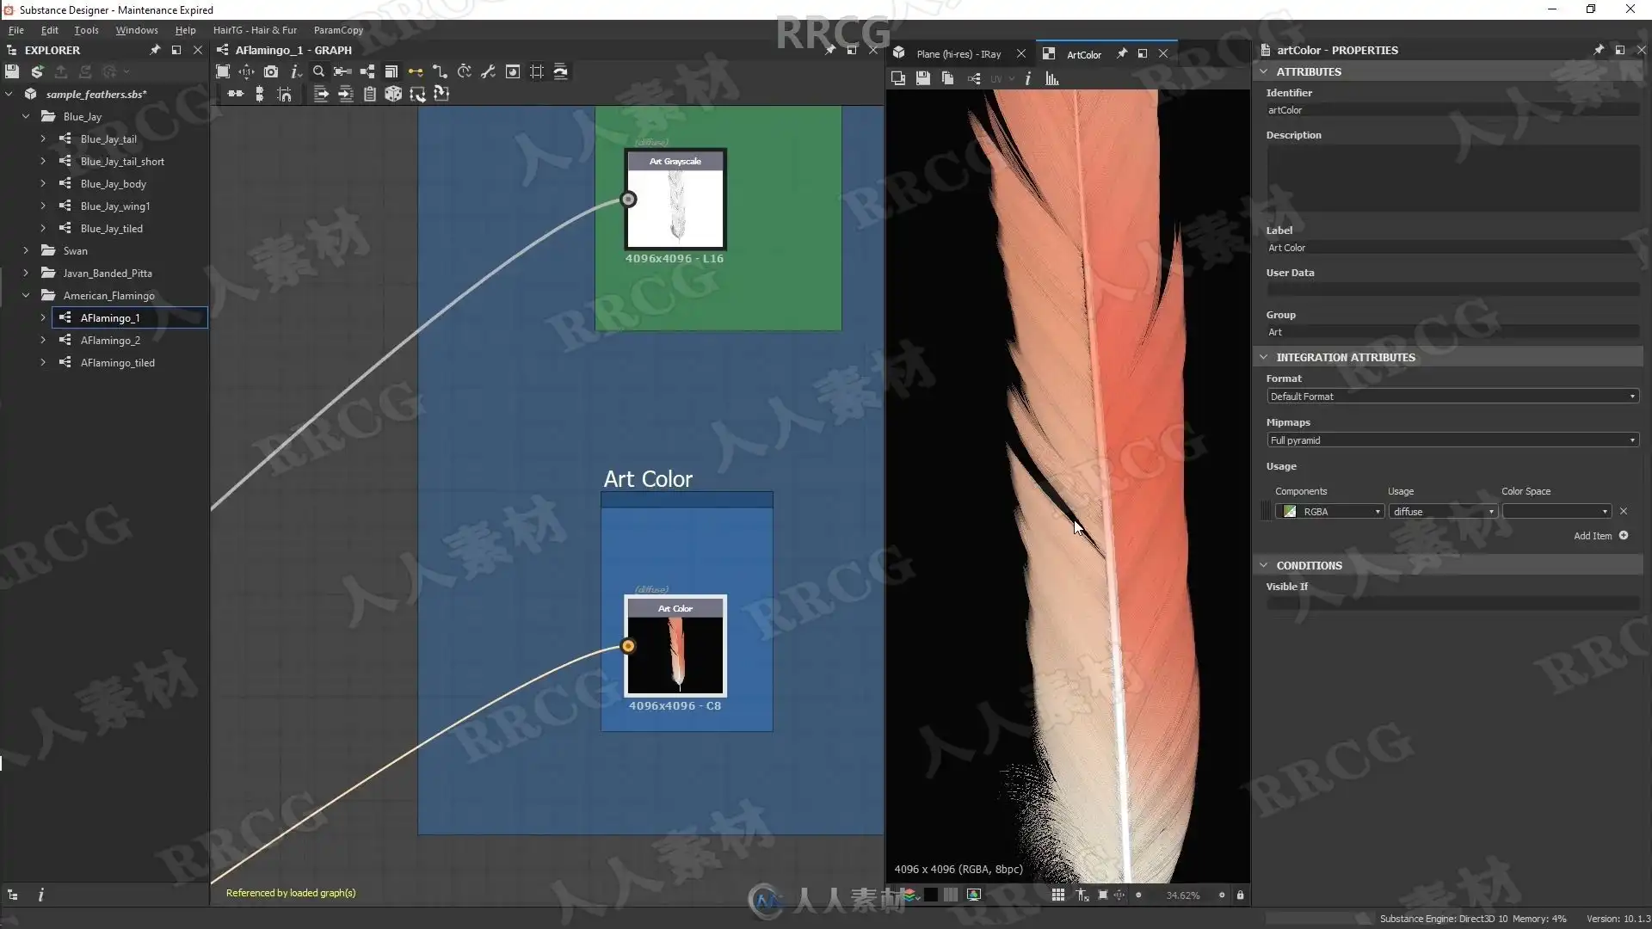The height and width of the screenshot is (929, 1652).
Task: Open the diffuse Usage dropdown
Action: tap(1443, 512)
